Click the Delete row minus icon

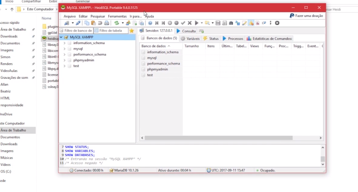pyautogui.click(x=176, y=23)
